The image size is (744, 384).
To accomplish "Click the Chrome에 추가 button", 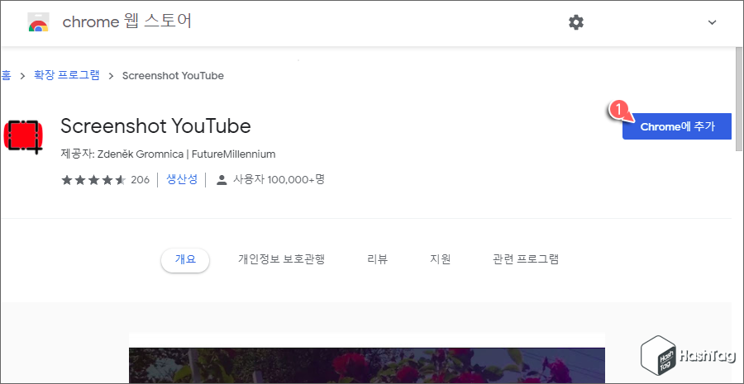I will click(x=676, y=126).
